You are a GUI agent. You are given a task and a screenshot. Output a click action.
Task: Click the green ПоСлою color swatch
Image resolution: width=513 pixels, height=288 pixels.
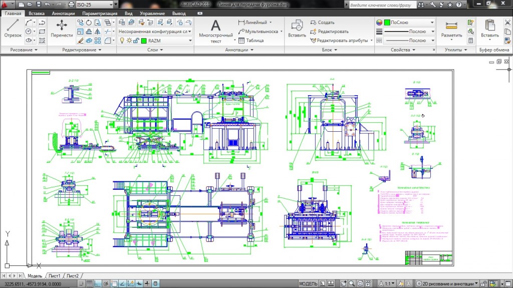pos(387,22)
